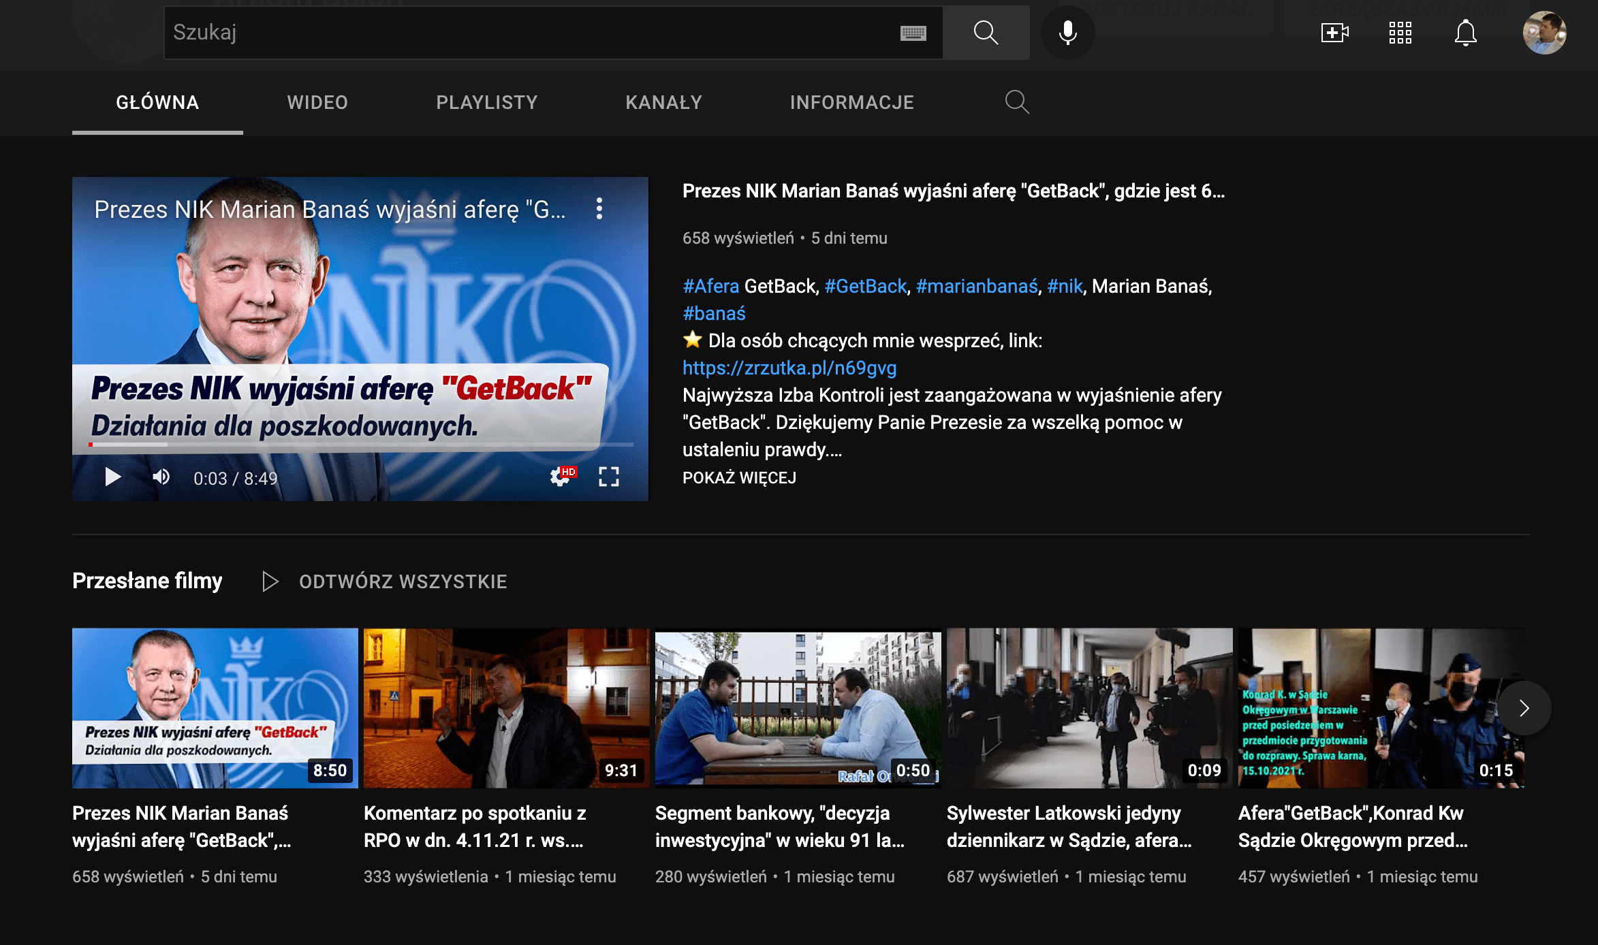1598x945 pixels.
Task: Click the play-all triangle icon
Action: tap(270, 581)
